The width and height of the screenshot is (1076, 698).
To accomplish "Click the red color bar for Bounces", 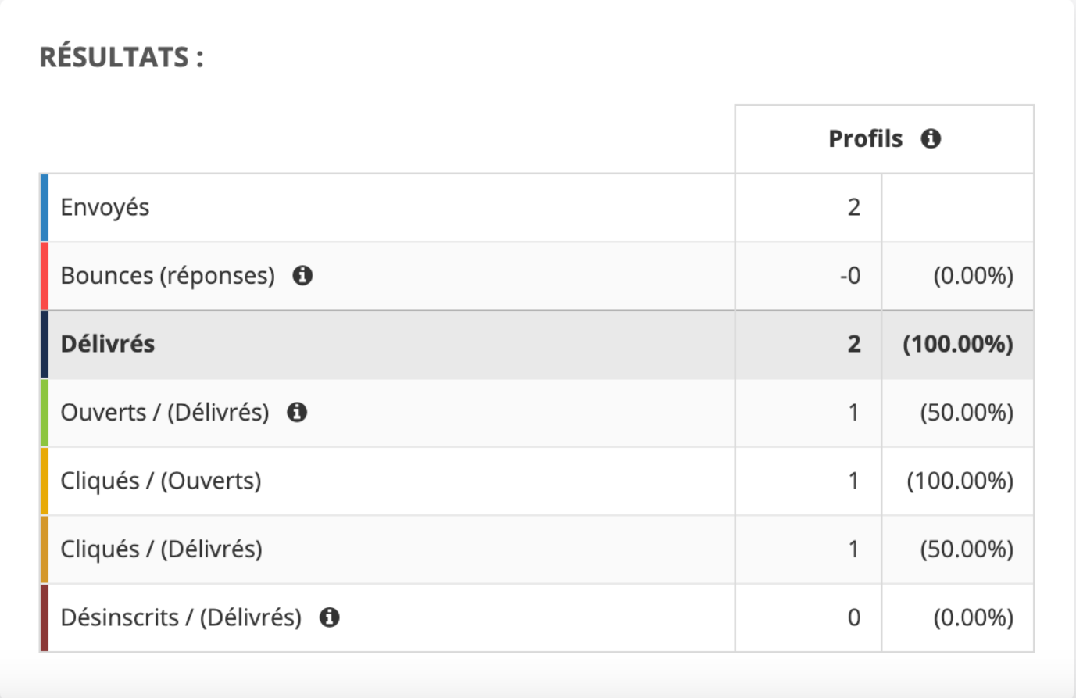I will click(45, 275).
